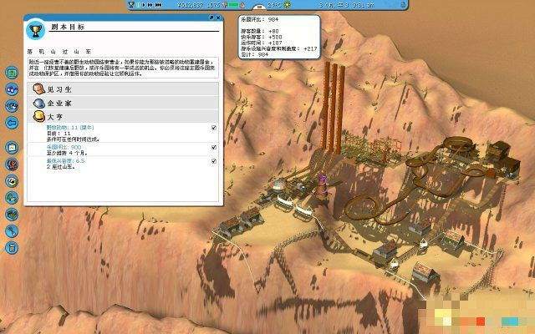Expand the 企业家 entrepreneur objectives row

tap(123, 103)
